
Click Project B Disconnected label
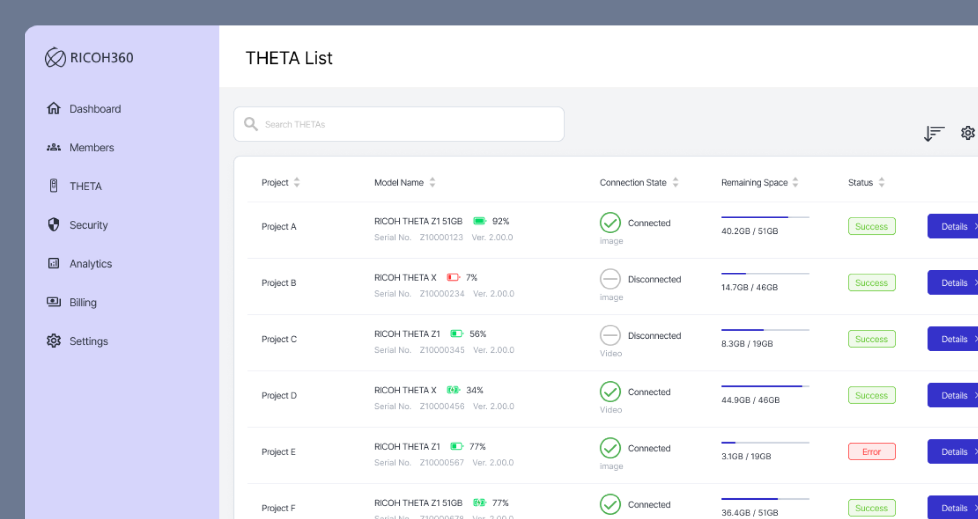click(x=655, y=279)
